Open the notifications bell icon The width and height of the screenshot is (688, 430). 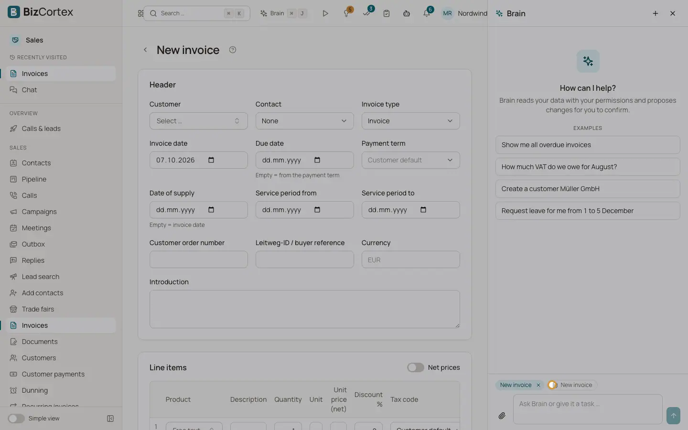click(x=427, y=13)
